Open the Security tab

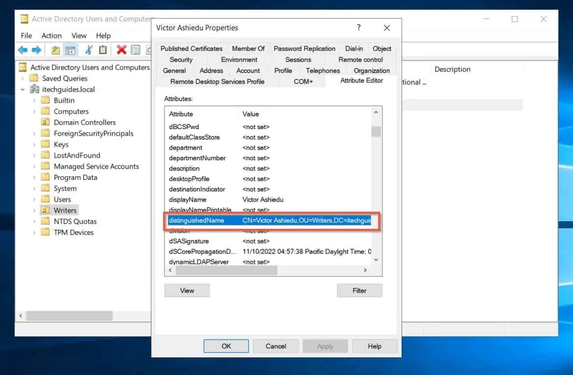coord(181,60)
